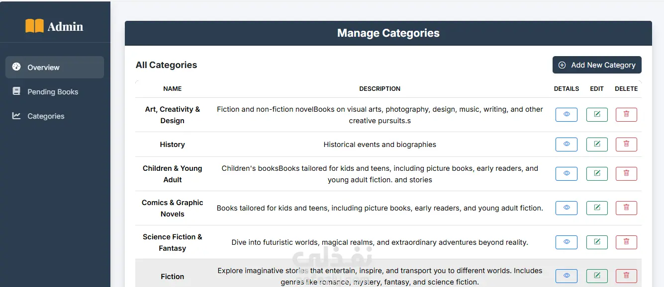Delete the Science Fiction & Fantasy category
The image size is (664, 287).
coord(626,242)
